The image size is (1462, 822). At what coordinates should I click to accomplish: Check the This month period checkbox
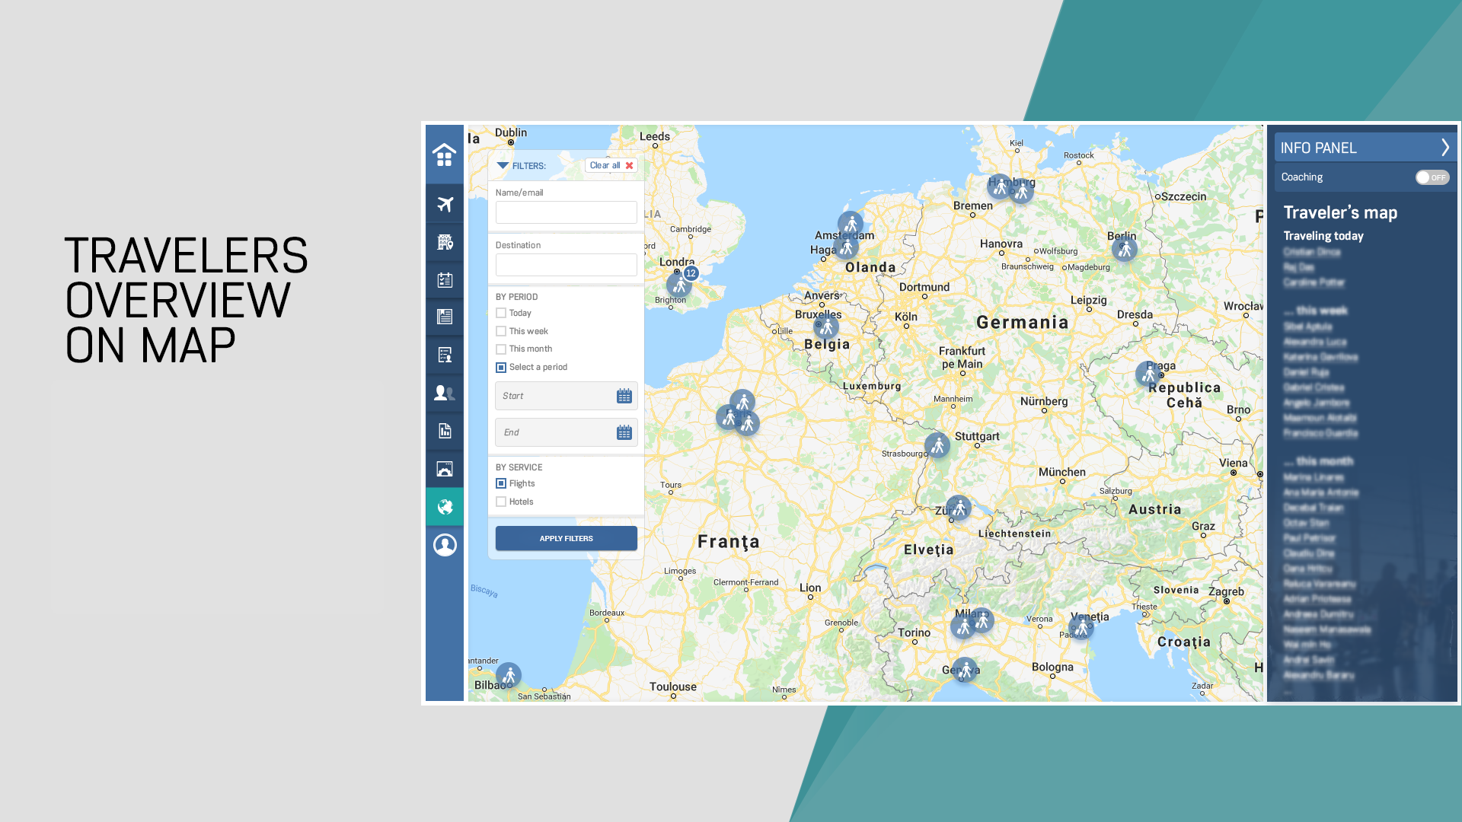pyautogui.click(x=501, y=349)
